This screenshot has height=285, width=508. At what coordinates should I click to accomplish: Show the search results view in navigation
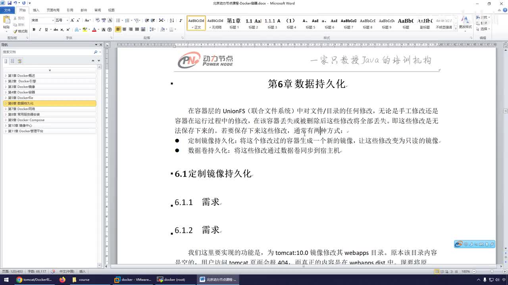tap(19, 61)
